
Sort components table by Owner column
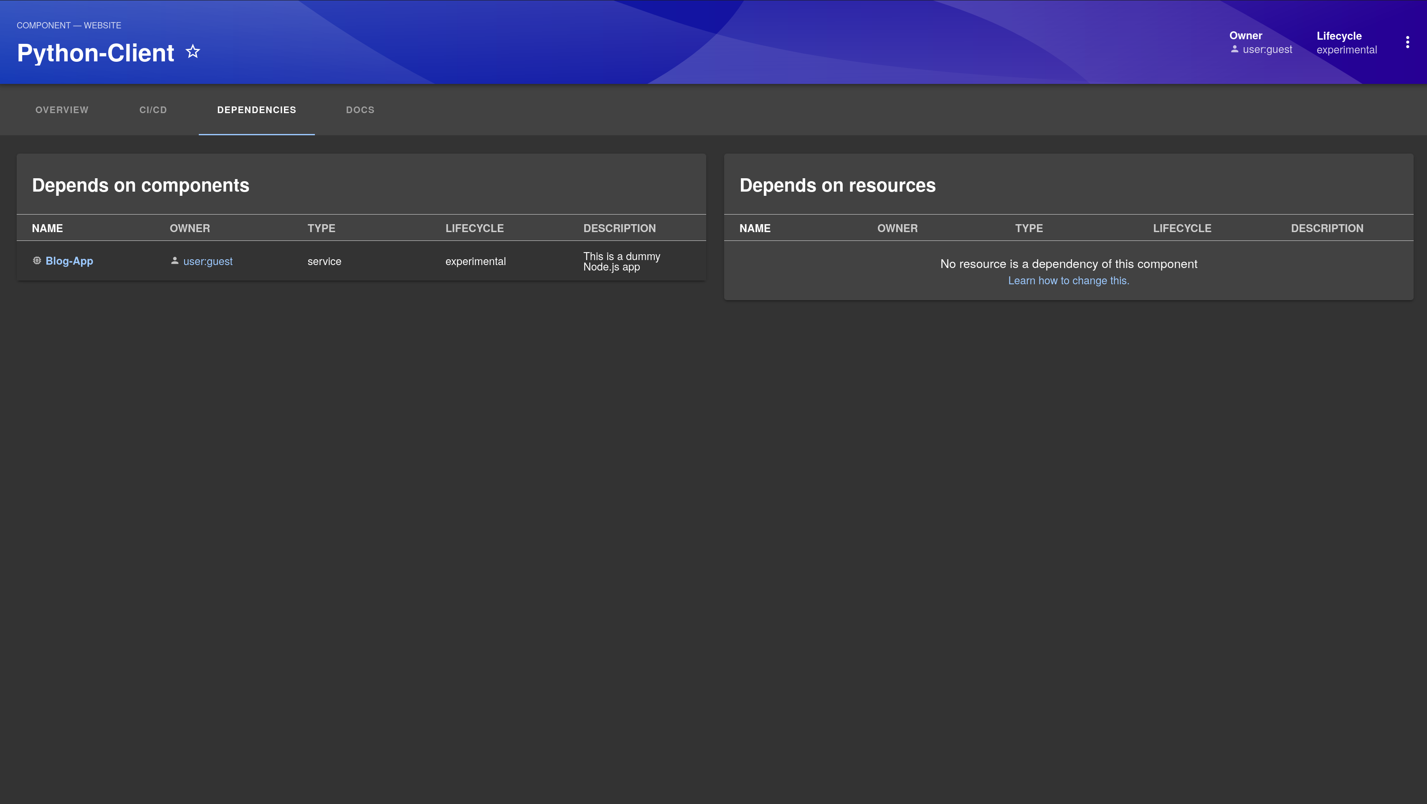190,228
